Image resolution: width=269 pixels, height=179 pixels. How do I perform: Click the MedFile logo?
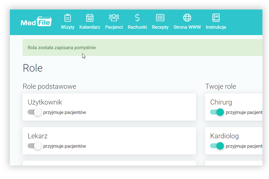(x=36, y=22)
